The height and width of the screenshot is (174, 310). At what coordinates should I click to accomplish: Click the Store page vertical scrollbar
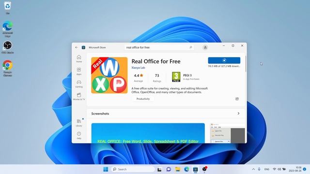click(246, 64)
